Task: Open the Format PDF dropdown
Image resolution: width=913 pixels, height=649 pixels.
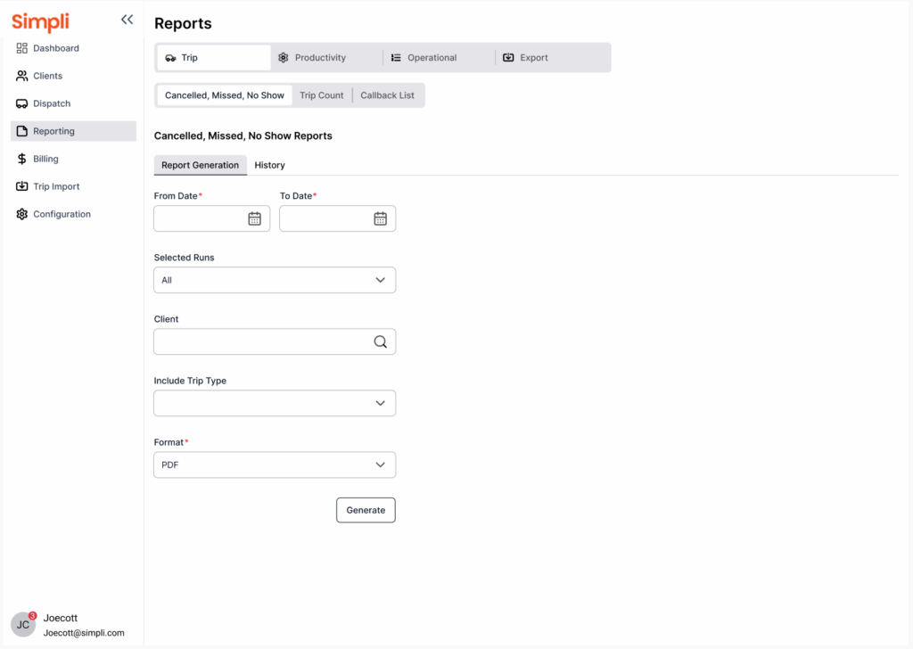Action: tap(275, 464)
